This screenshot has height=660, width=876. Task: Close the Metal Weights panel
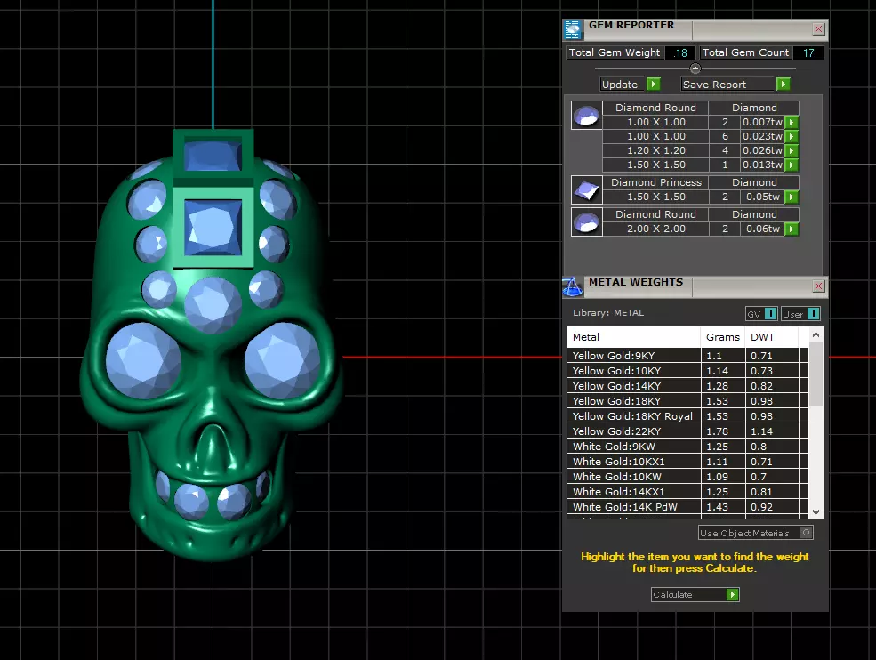818,286
